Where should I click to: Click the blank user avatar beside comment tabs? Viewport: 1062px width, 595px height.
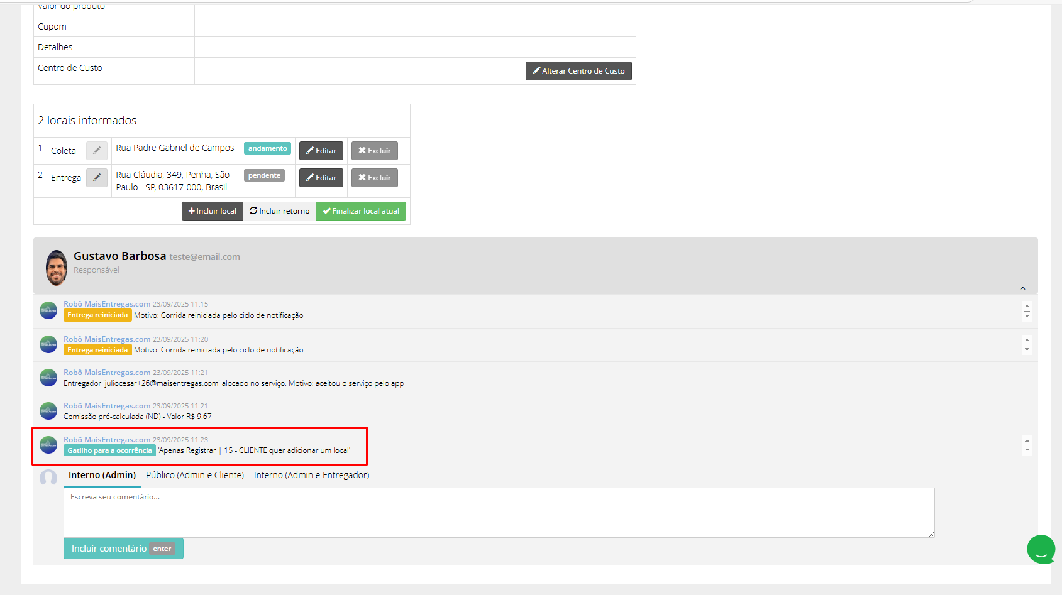pos(48,478)
